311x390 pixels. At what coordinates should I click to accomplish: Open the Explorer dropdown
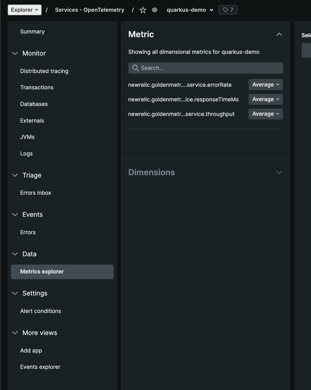pyautogui.click(x=25, y=10)
